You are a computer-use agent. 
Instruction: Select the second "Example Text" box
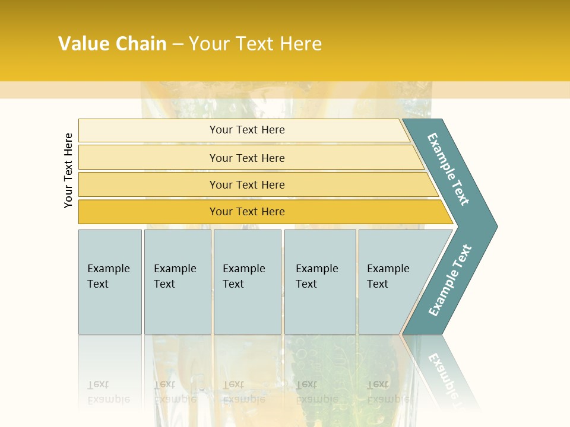(178, 282)
